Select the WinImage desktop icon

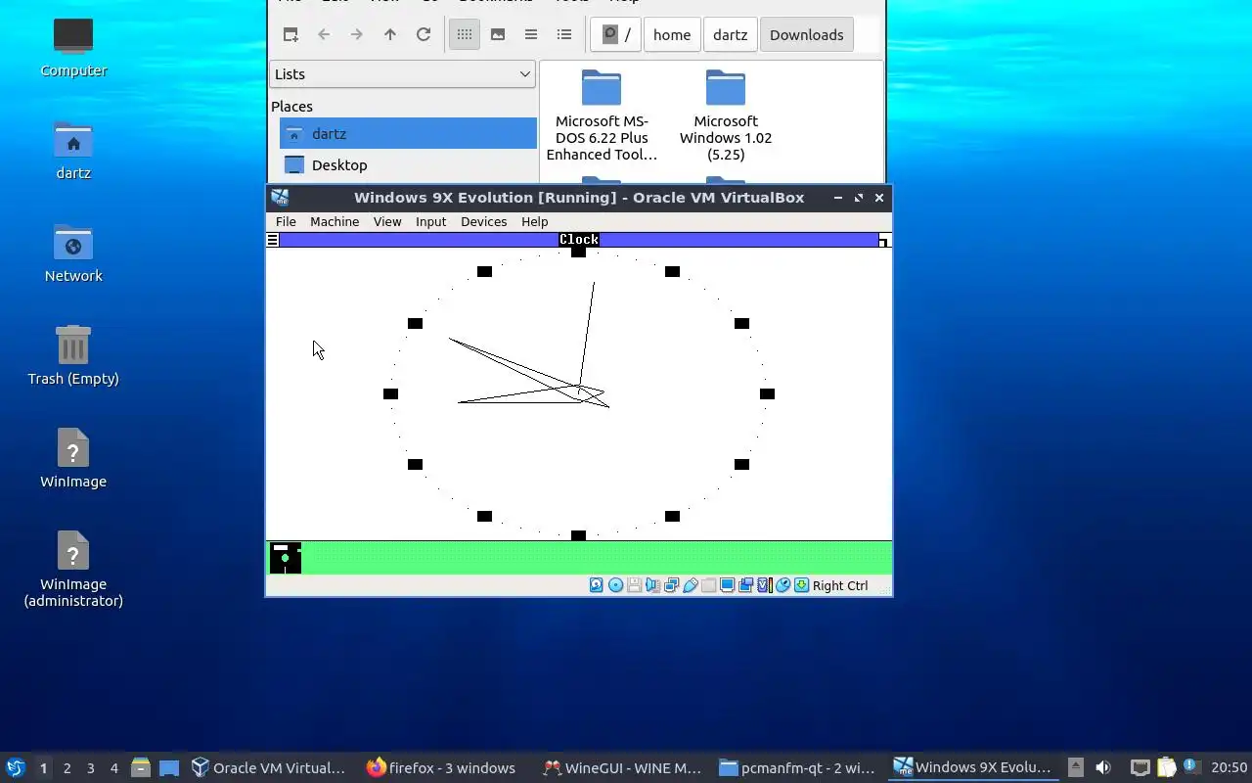pyautogui.click(x=73, y=458)
